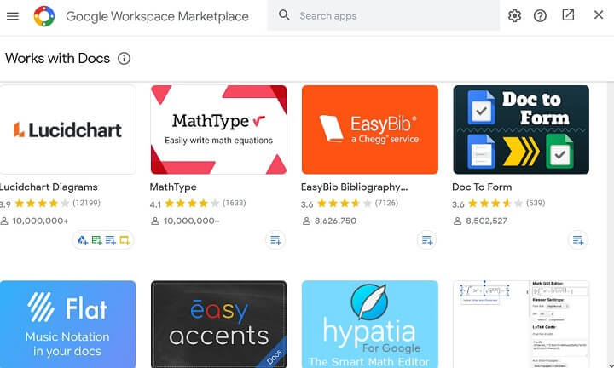
Task: Open the Hypatia Smart Math Editor card
Action: click(x=369, y=324)
